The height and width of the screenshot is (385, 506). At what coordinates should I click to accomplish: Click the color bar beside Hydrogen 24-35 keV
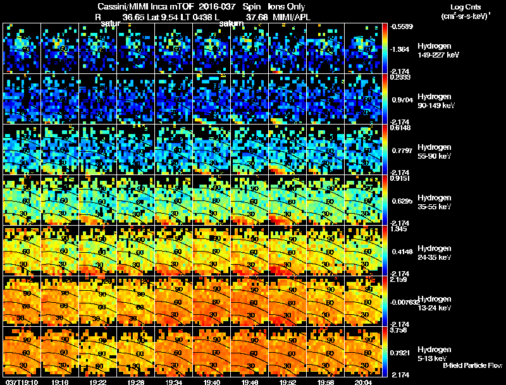click(x=385, y=251)
